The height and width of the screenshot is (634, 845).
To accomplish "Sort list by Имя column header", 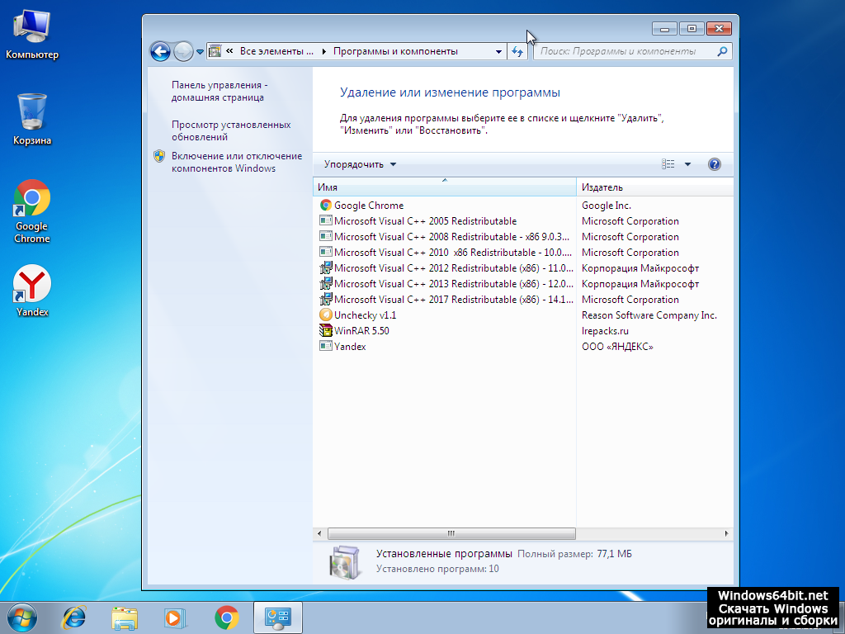I will click(444, 187).
